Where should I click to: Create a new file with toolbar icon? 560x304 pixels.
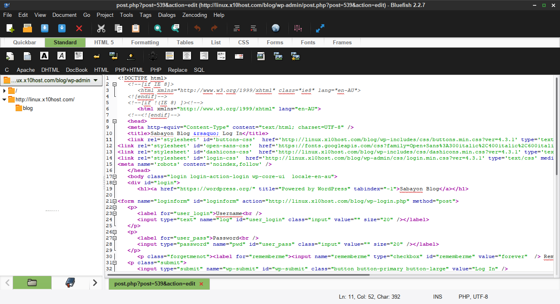(10, 28)
